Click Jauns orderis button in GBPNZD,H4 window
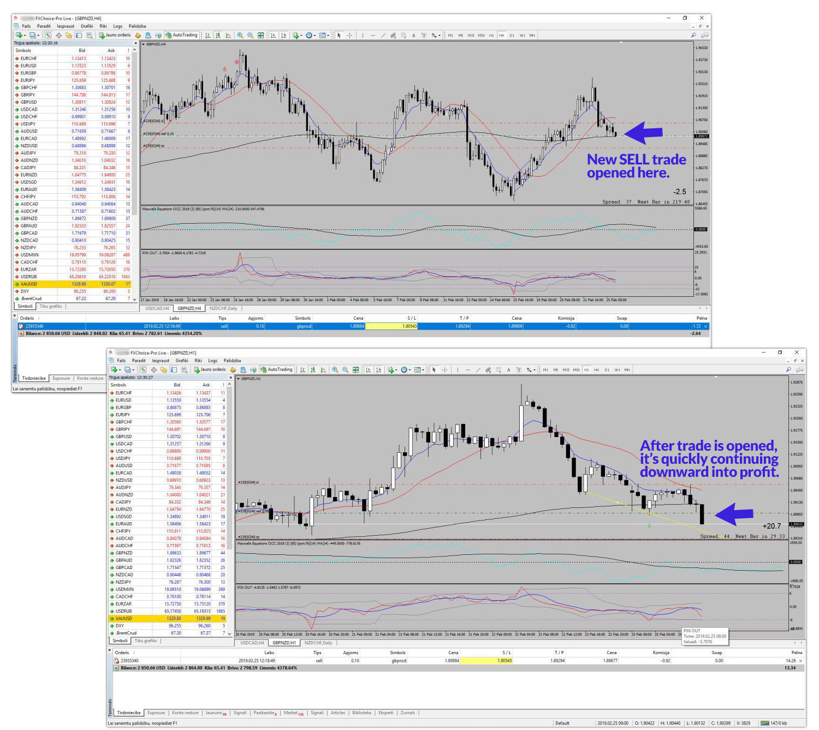Image resolution: width=819 pixels, height=730 pixels. coord(115,35)
